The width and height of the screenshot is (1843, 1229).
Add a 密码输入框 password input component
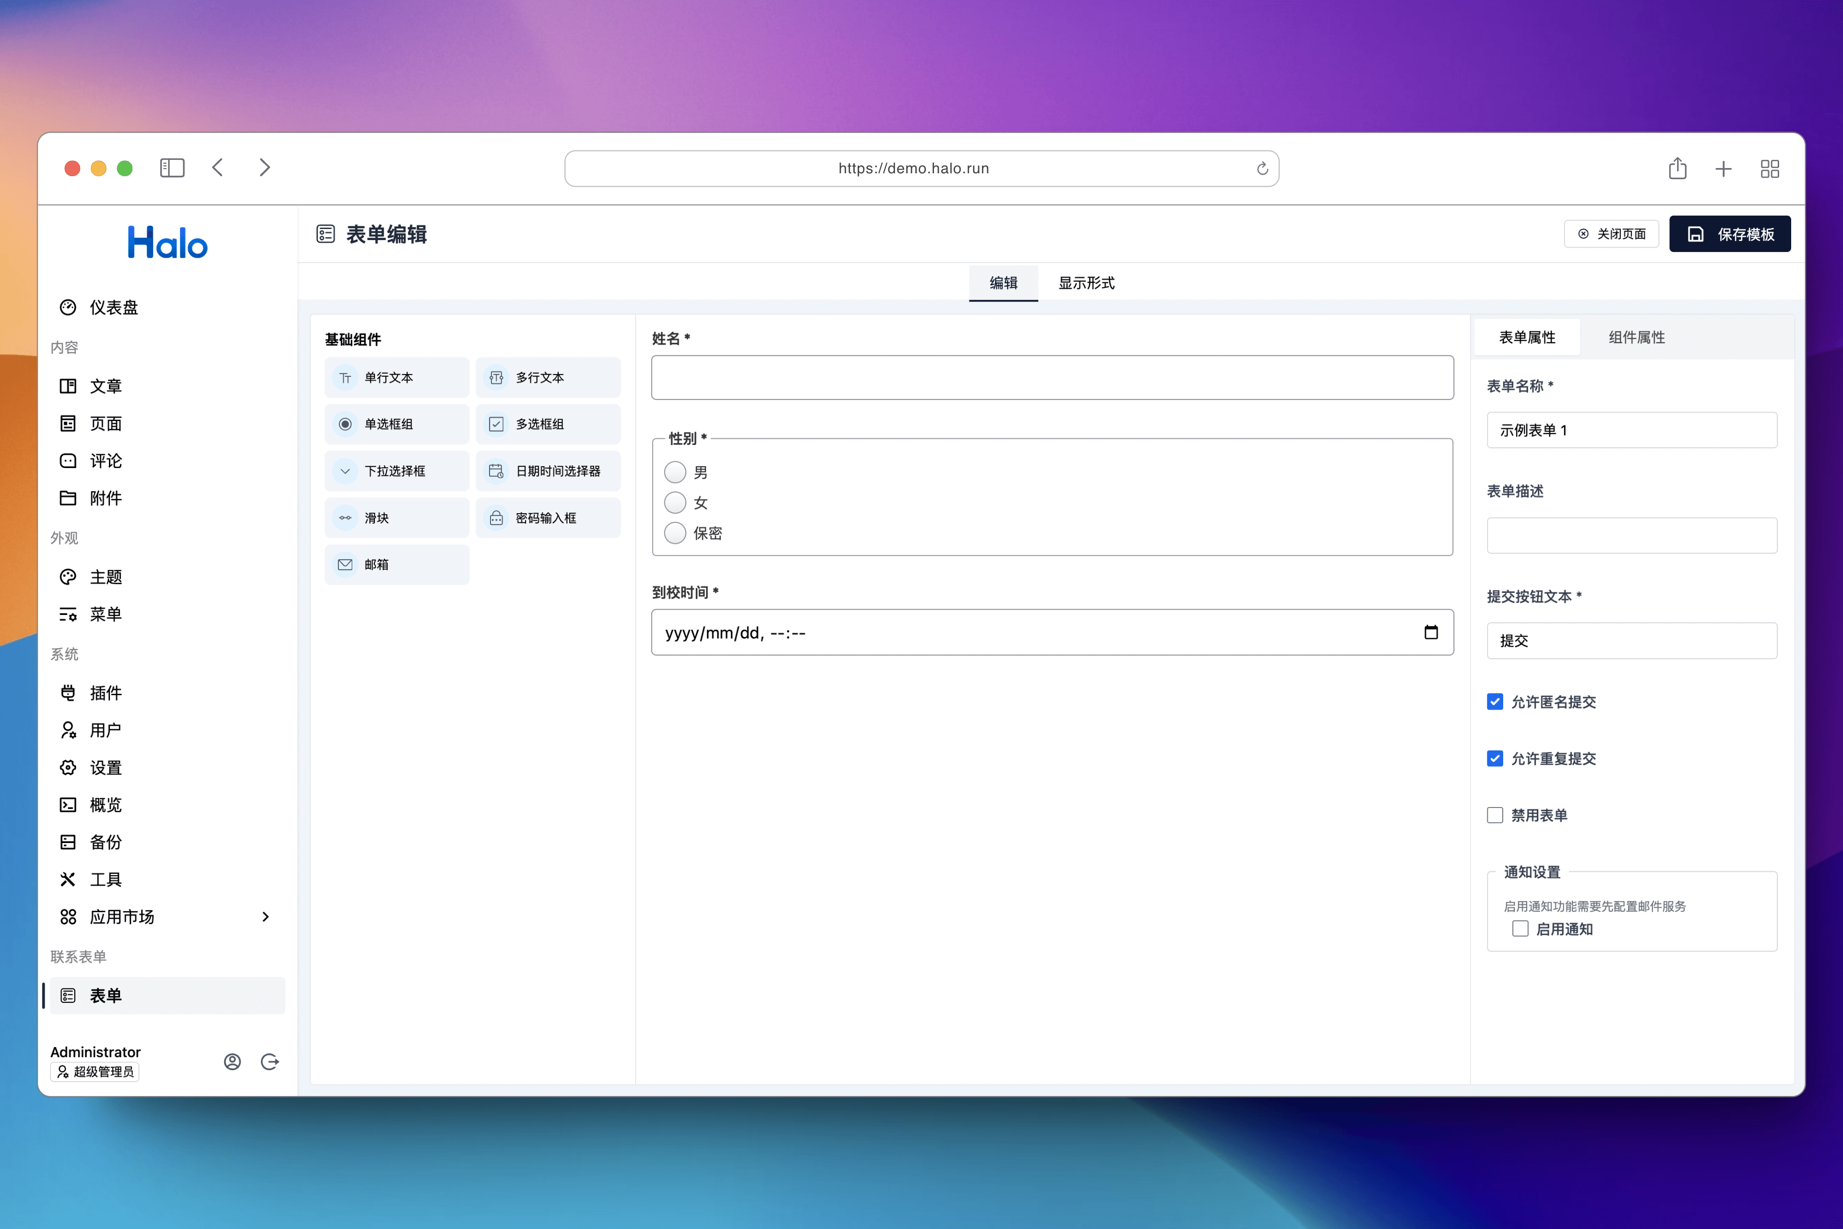point(548,518)
